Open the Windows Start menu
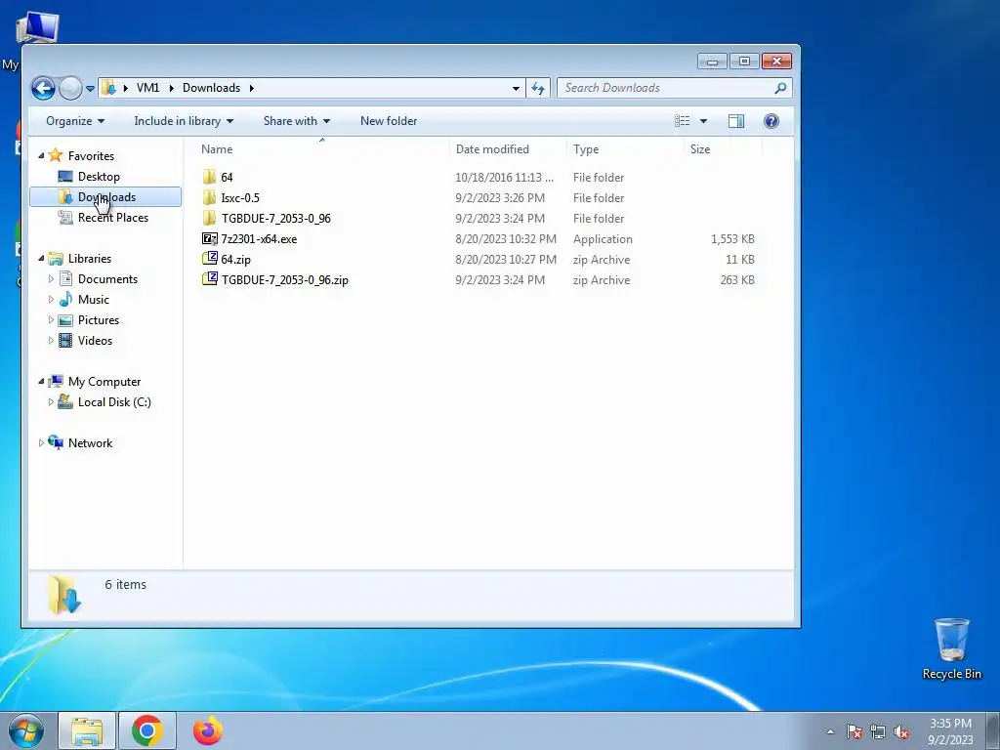Screen dimensions: 1000x750 pyautogui.click(x=25, y=730)
